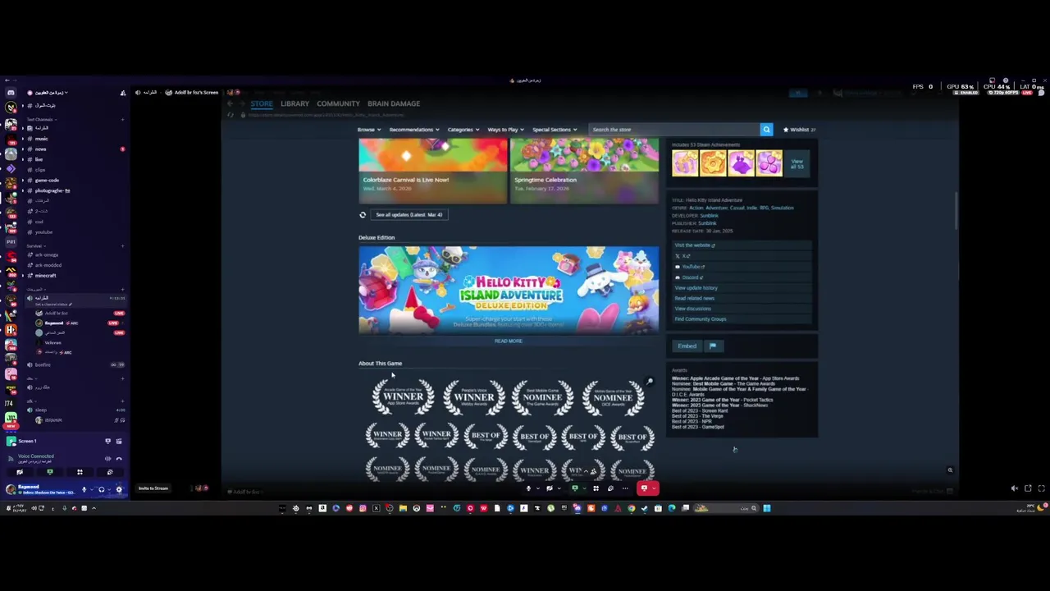Click the first achievement thumbnail
The height and width of the screenshot is (591, 1050).
pos(685,163)
